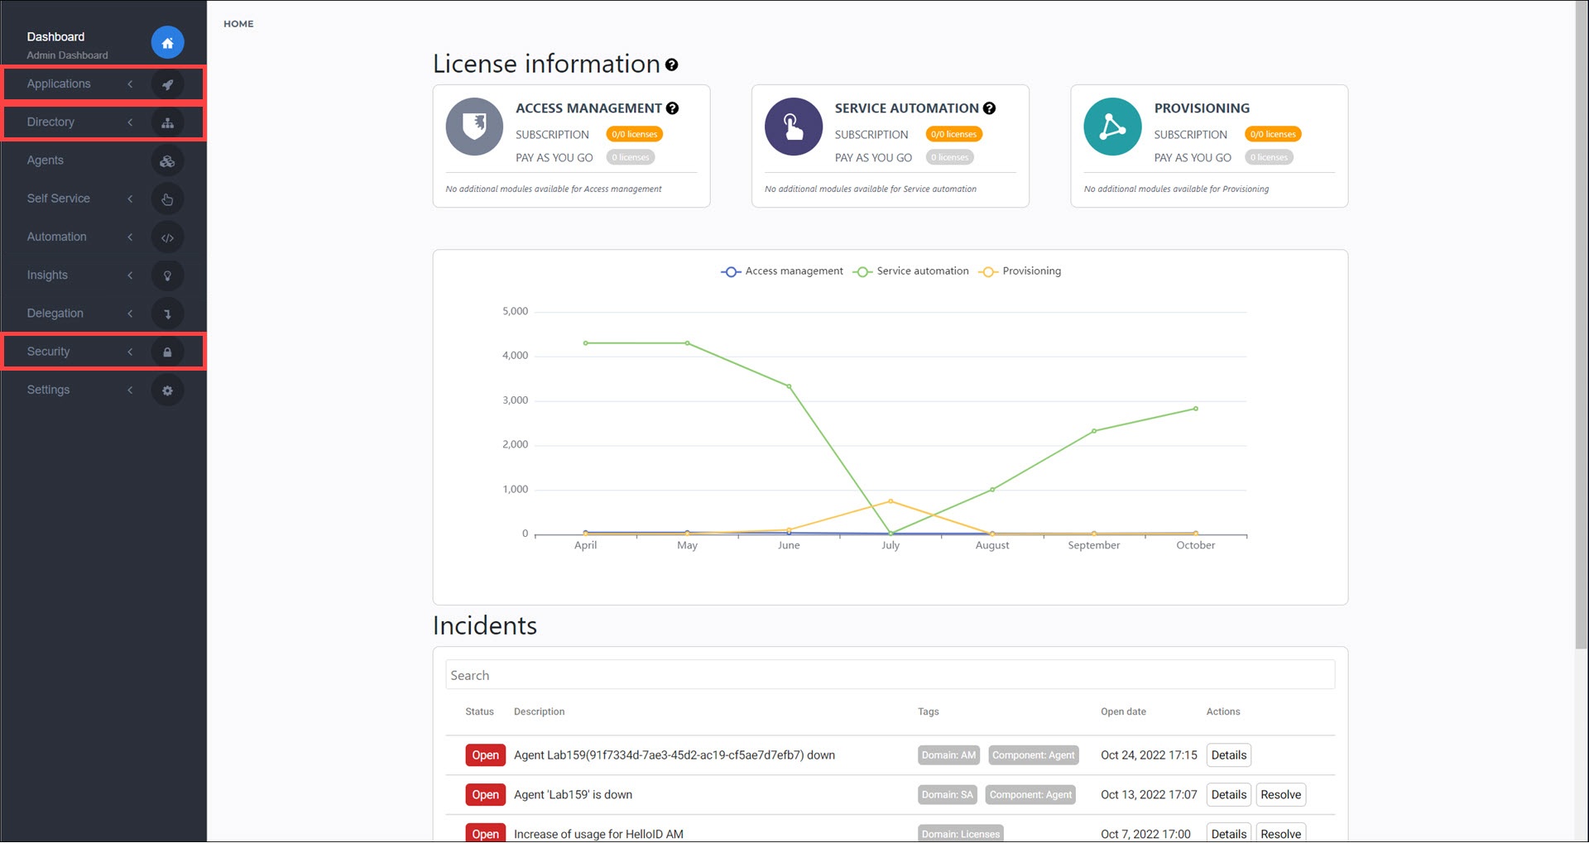Select the Applications rocket icon
Image resolution: width=1589 pixels, height=843 pixels.
pos(168,84)
